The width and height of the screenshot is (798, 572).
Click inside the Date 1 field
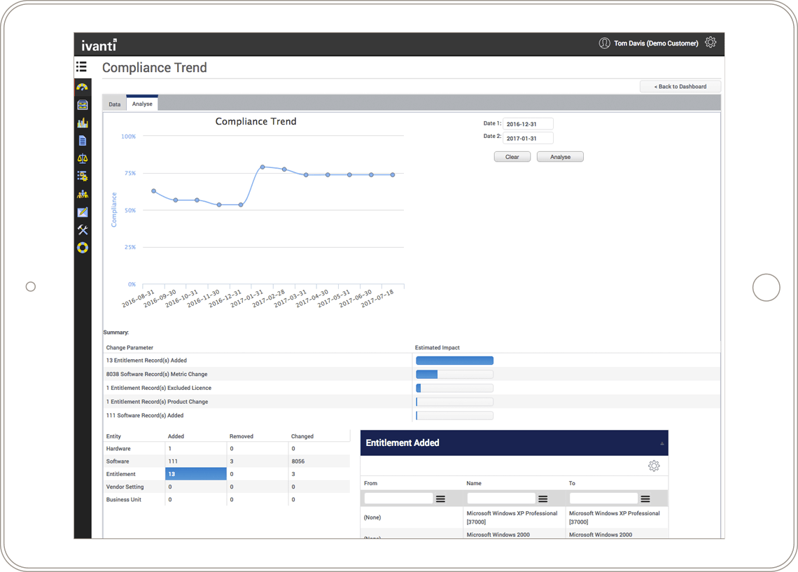[528, 123]
